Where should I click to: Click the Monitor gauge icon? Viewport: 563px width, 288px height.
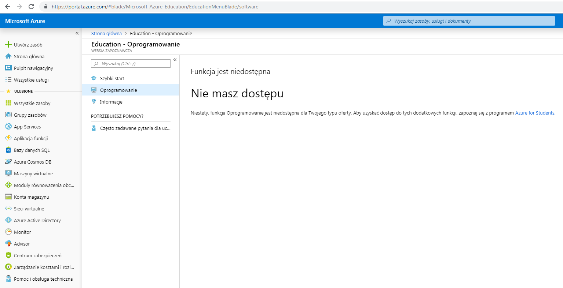point(8,232)
